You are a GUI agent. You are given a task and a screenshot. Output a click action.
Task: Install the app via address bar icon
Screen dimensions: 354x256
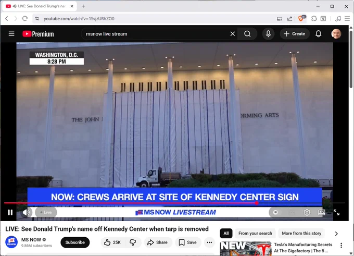279,19
